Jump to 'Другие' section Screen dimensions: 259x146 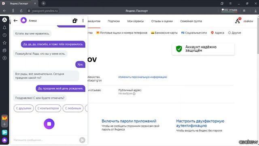point(234,33)
